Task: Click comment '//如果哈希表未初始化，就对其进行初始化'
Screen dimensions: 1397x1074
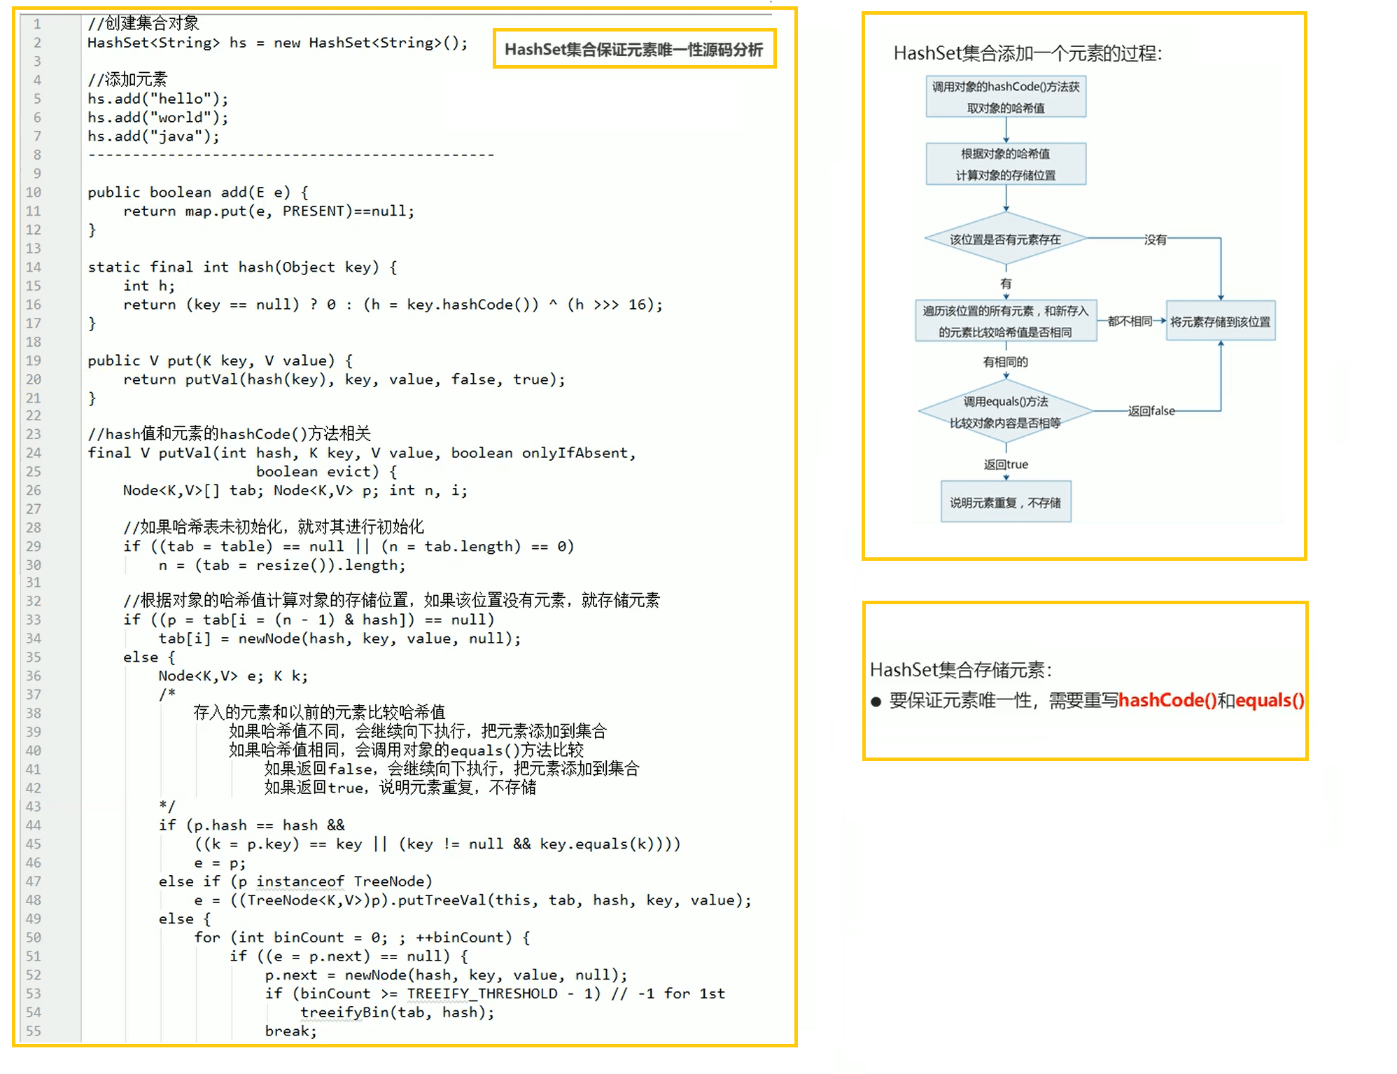Action: tap(274, 527)
